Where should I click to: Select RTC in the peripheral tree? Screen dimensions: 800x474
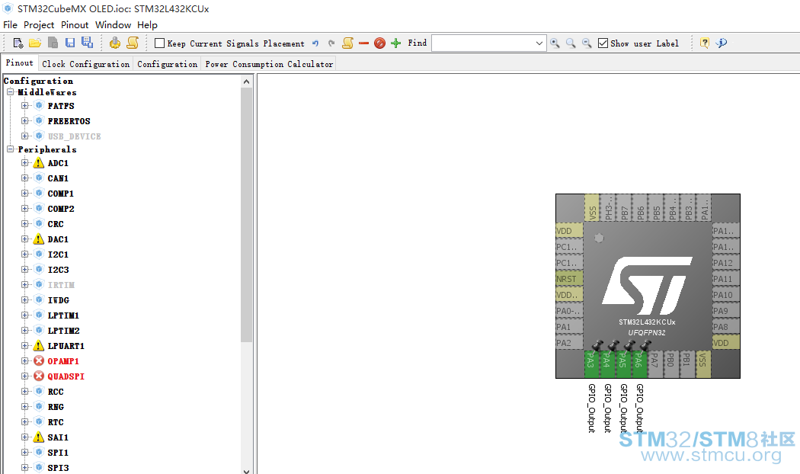[56, 422]
